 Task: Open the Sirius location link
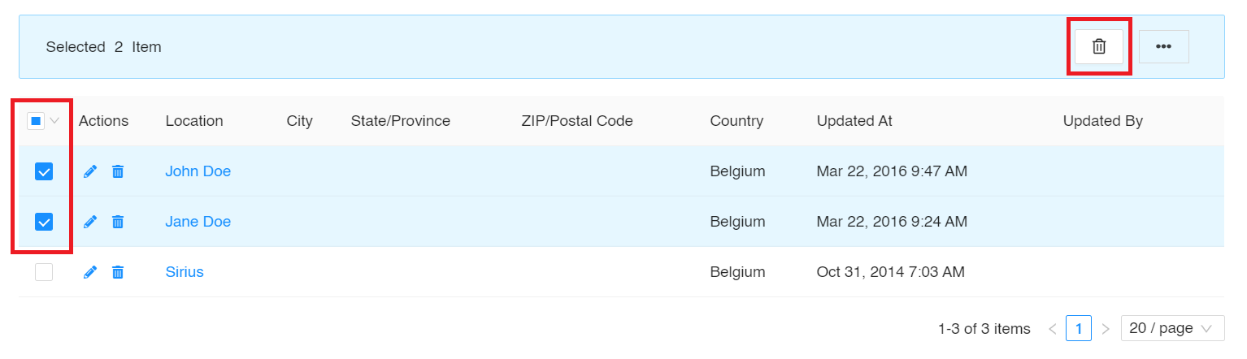pyautogui.click(x=185, y=272)
